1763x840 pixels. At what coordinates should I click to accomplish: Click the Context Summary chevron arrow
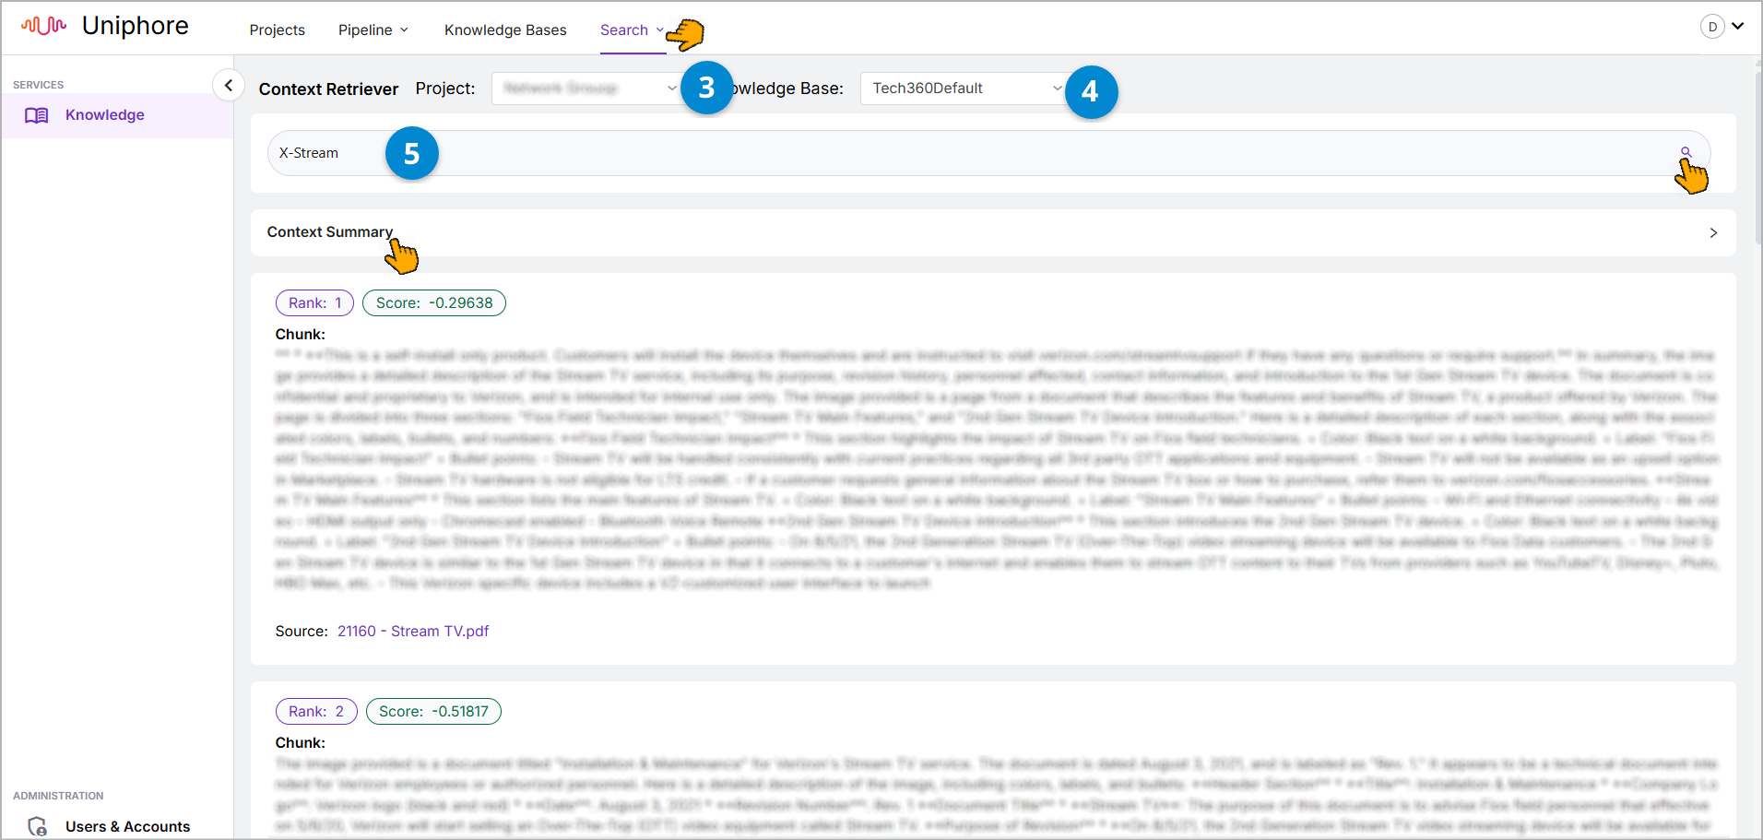pyautogui.click(x=1713, y=232)
